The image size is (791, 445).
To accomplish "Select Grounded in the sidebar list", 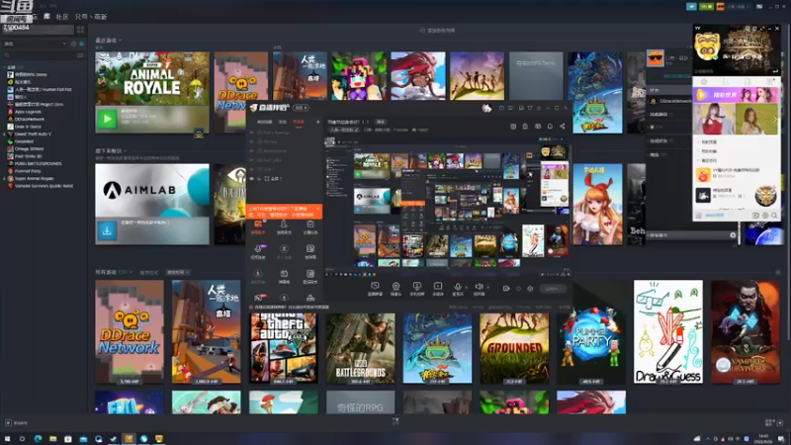I will (24, 141).
